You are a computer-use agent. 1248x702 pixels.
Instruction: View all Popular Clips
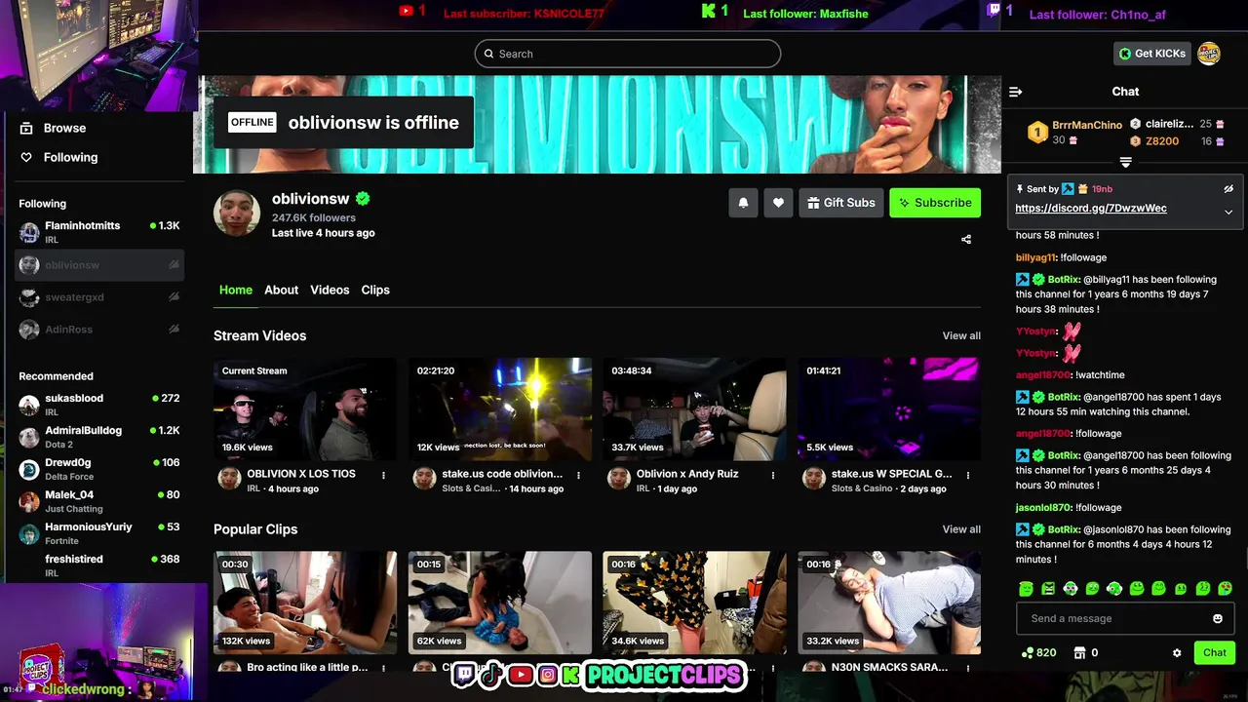(961, 529)
